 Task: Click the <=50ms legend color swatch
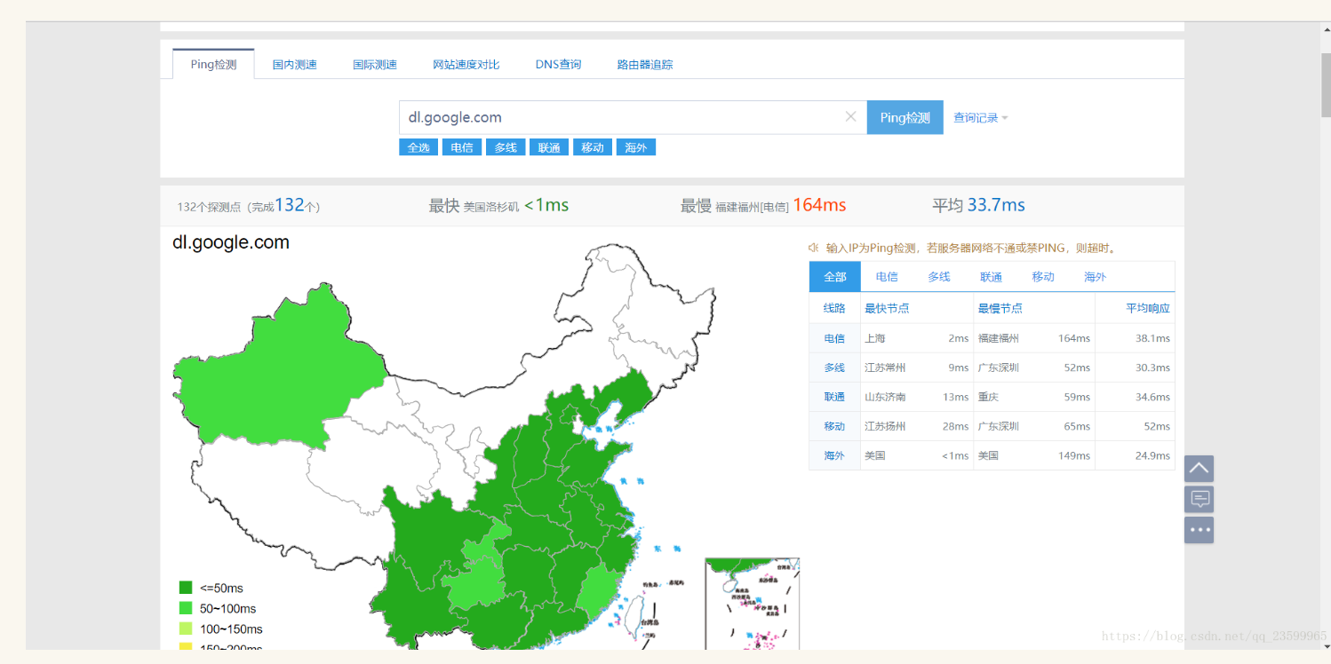click(x=186, y=588)
